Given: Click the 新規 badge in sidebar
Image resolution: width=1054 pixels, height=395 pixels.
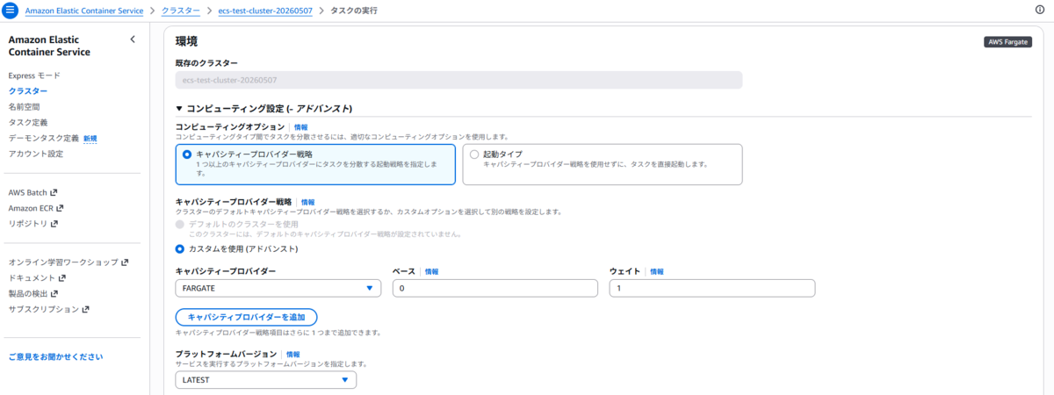Looking at the screenshot, I should click(x=90, y=139).
